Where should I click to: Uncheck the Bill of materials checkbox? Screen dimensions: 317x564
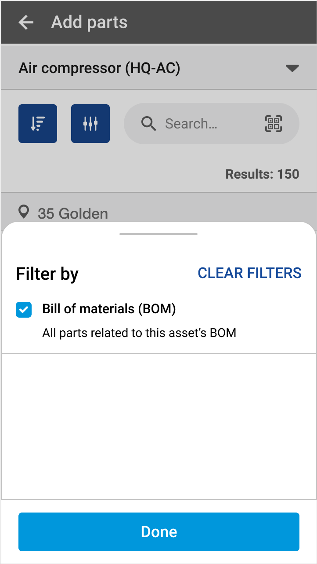[24, 309]
